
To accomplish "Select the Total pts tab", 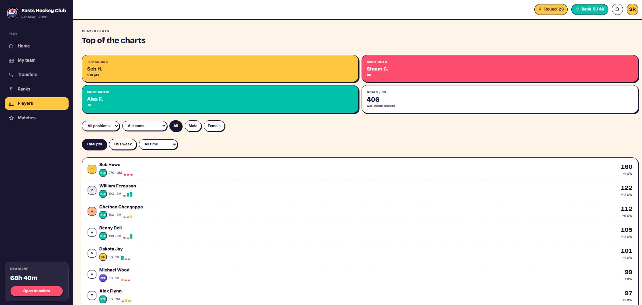I will 94,144.
